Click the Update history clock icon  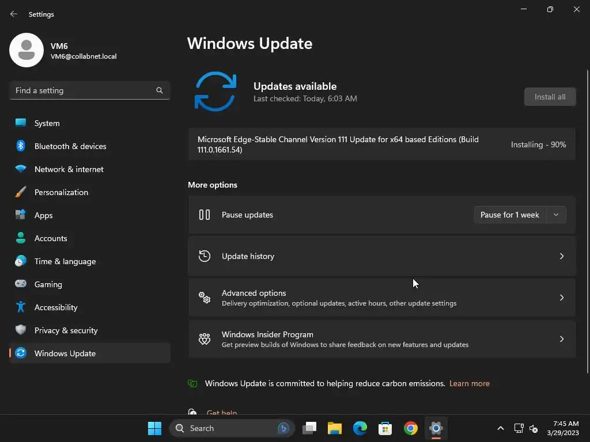[205, 256]
